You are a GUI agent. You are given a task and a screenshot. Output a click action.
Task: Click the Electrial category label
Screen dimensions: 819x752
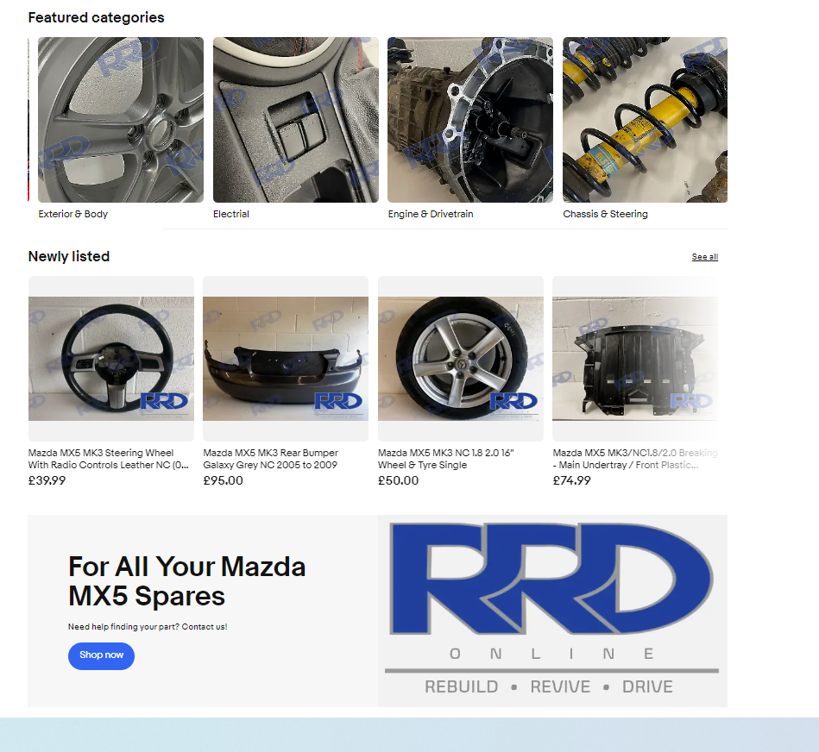pos(231,214)
